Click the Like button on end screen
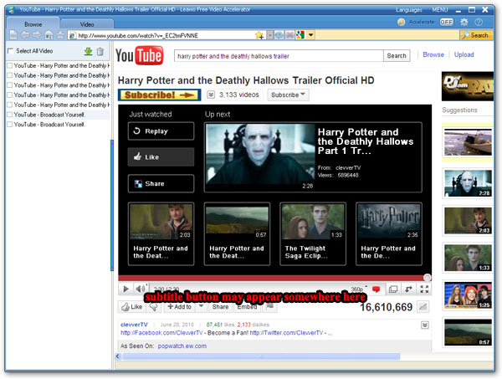 [x=161, y=156]
